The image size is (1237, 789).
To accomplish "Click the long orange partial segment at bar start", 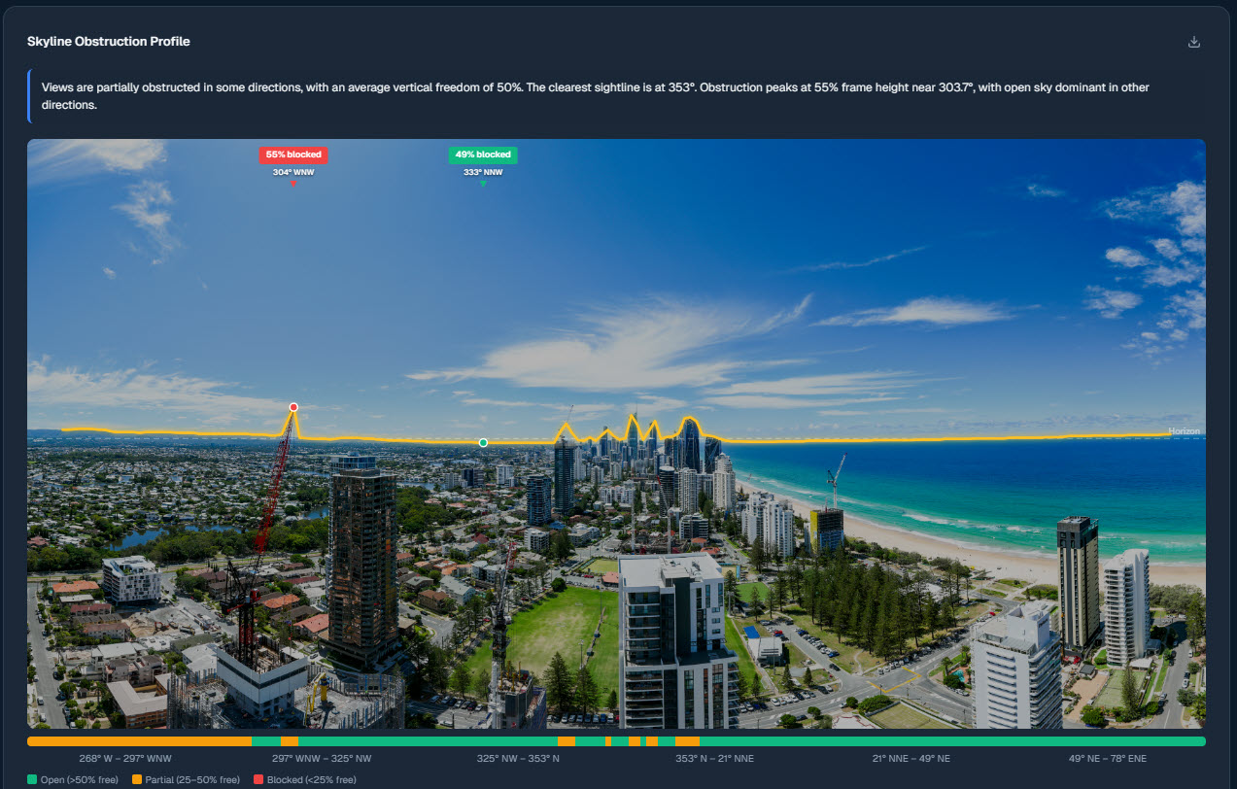I will 139,741.
